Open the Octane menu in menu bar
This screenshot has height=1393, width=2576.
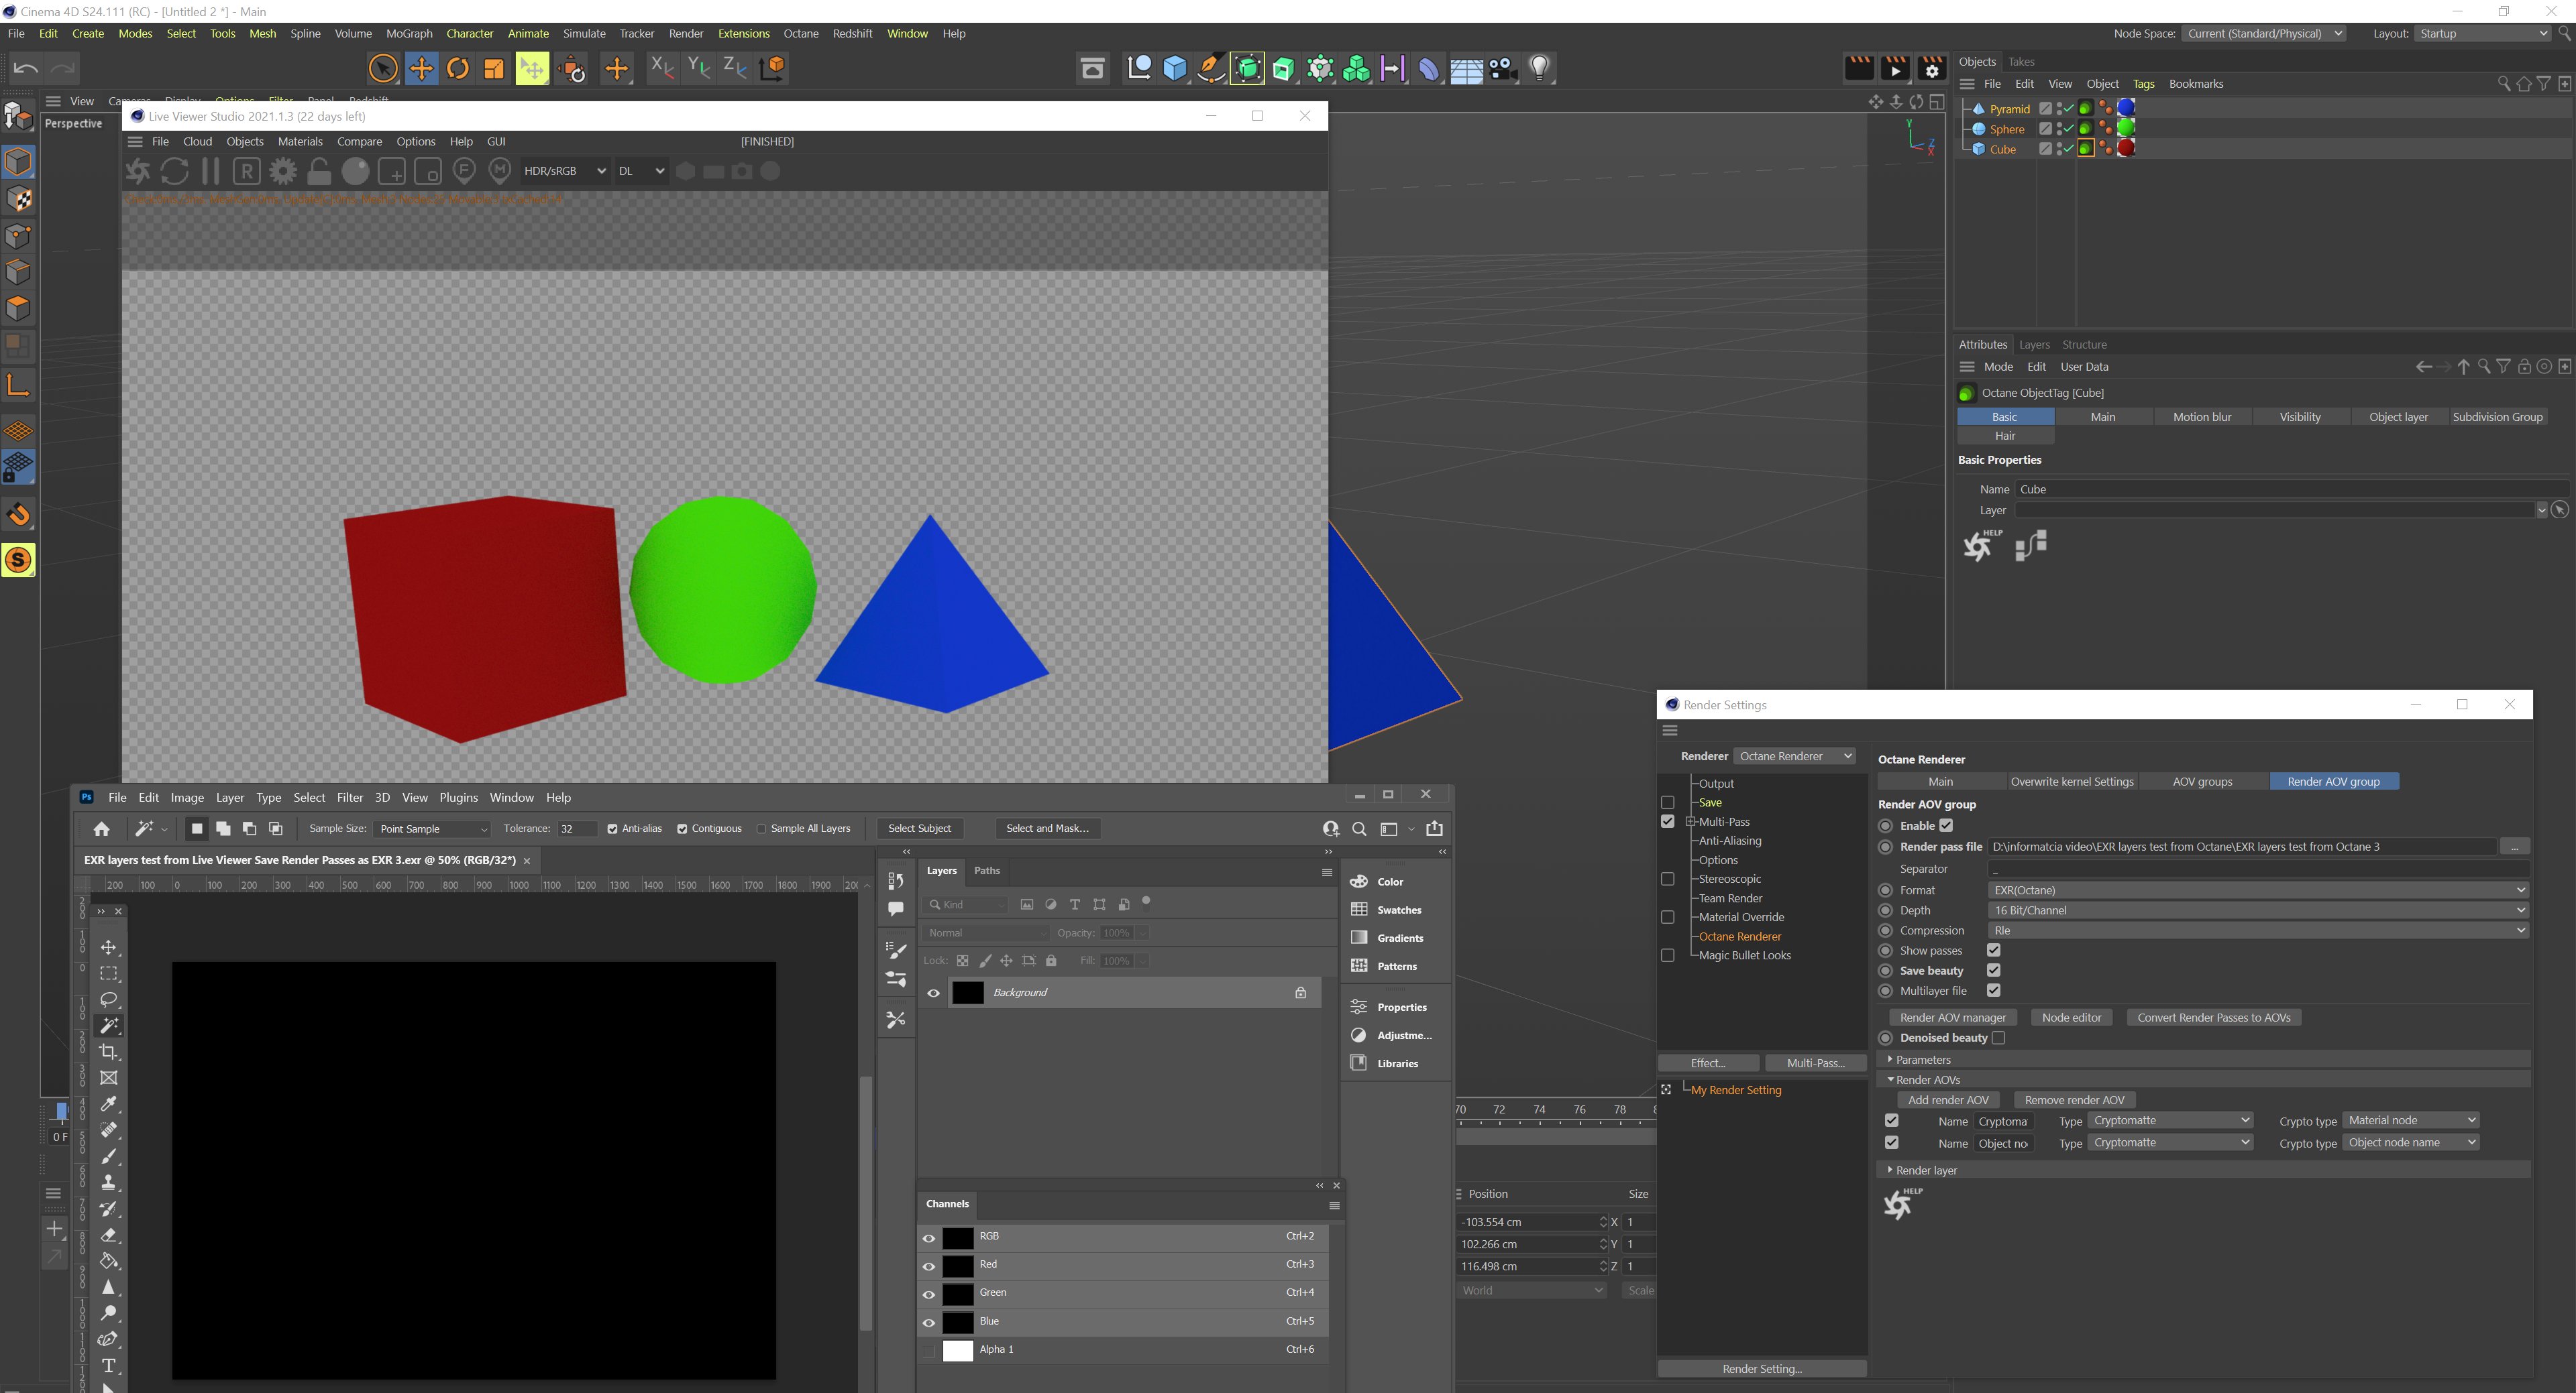coord(800,33)
